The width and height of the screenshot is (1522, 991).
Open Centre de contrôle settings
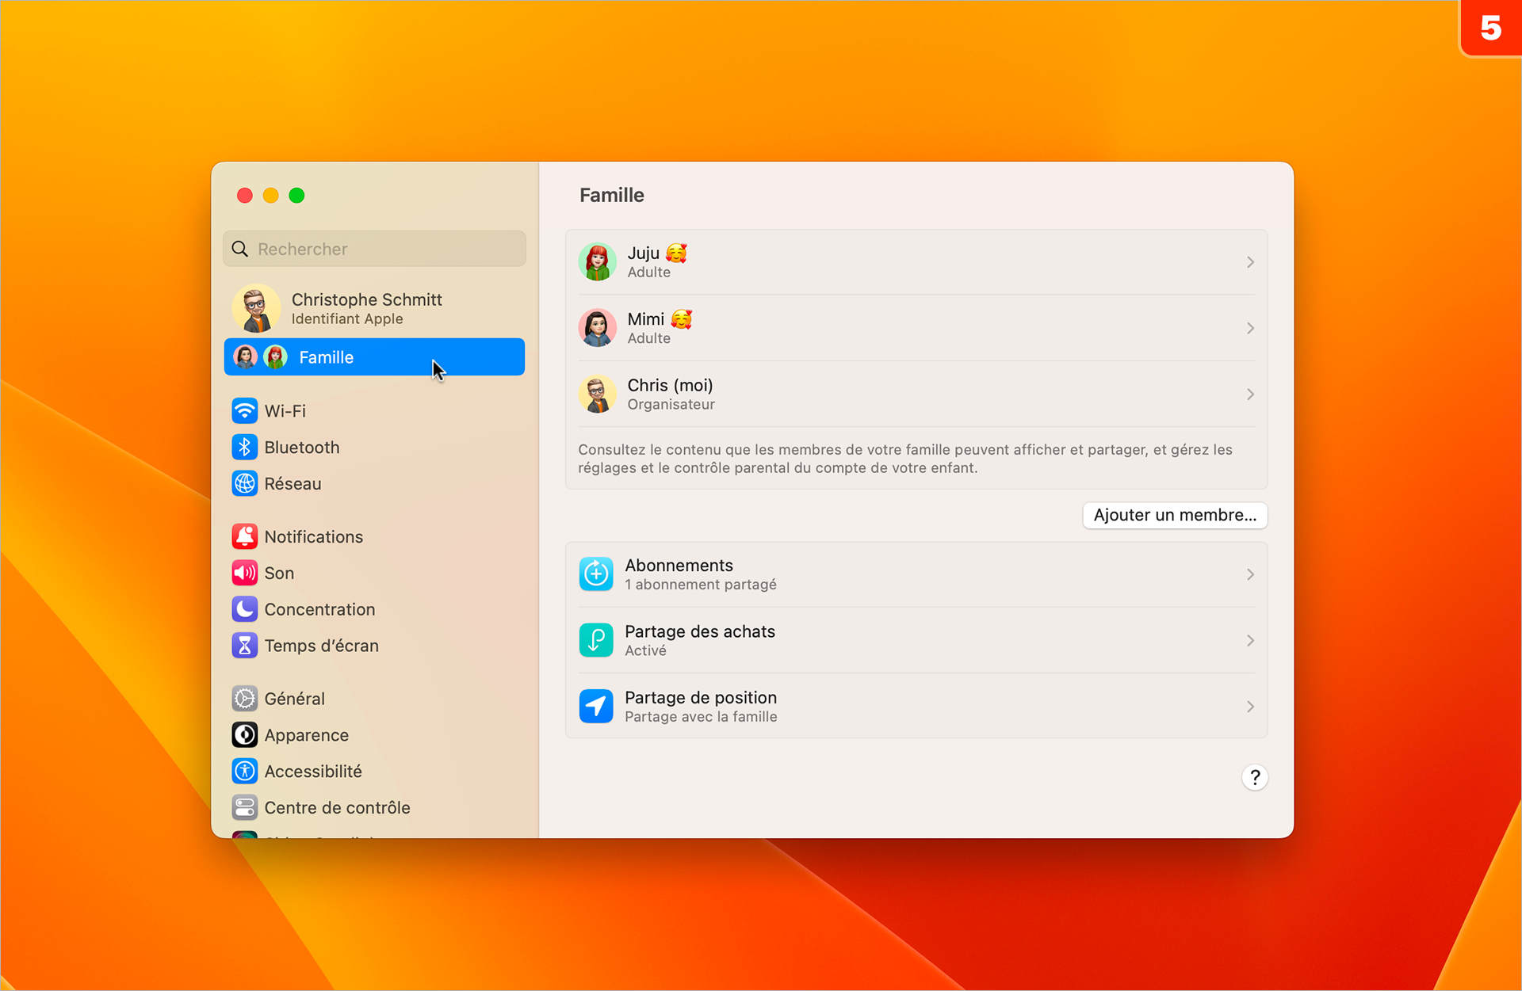coord(244,807)
